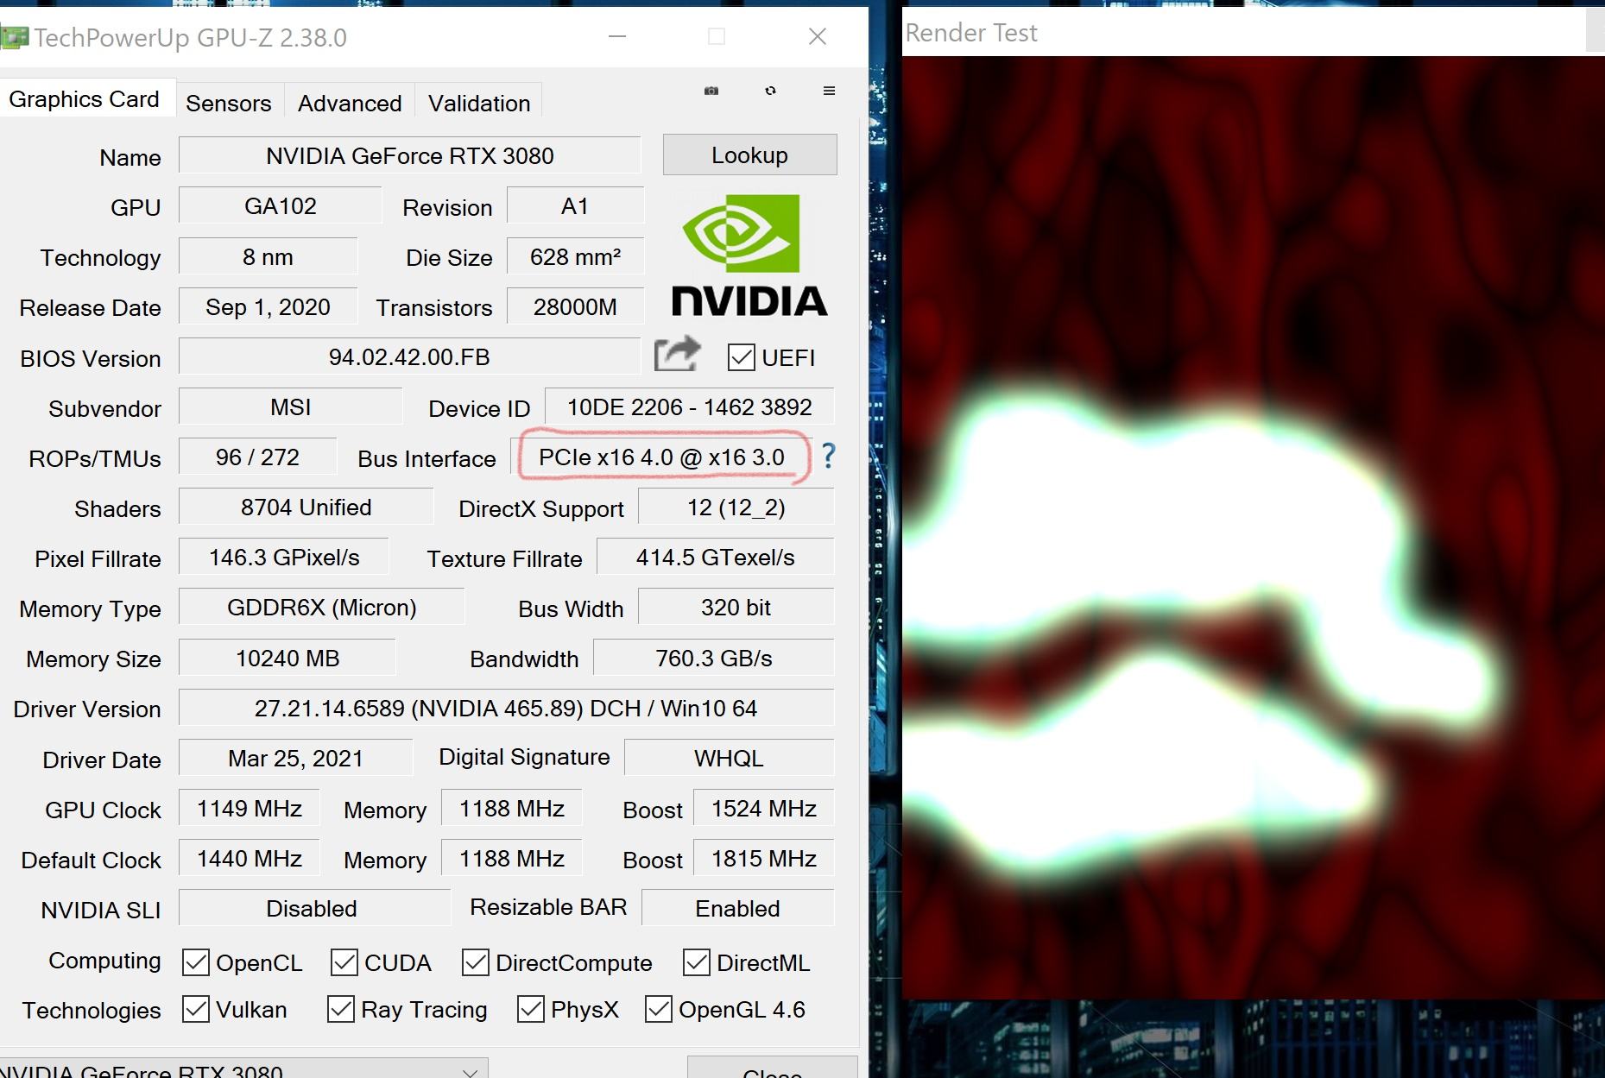The height and width of the screenshot is (1078, 1605).
Task: Toggle the Ray Tracing checkbox
Action: pyautogui.click(x=341, y=1009)
